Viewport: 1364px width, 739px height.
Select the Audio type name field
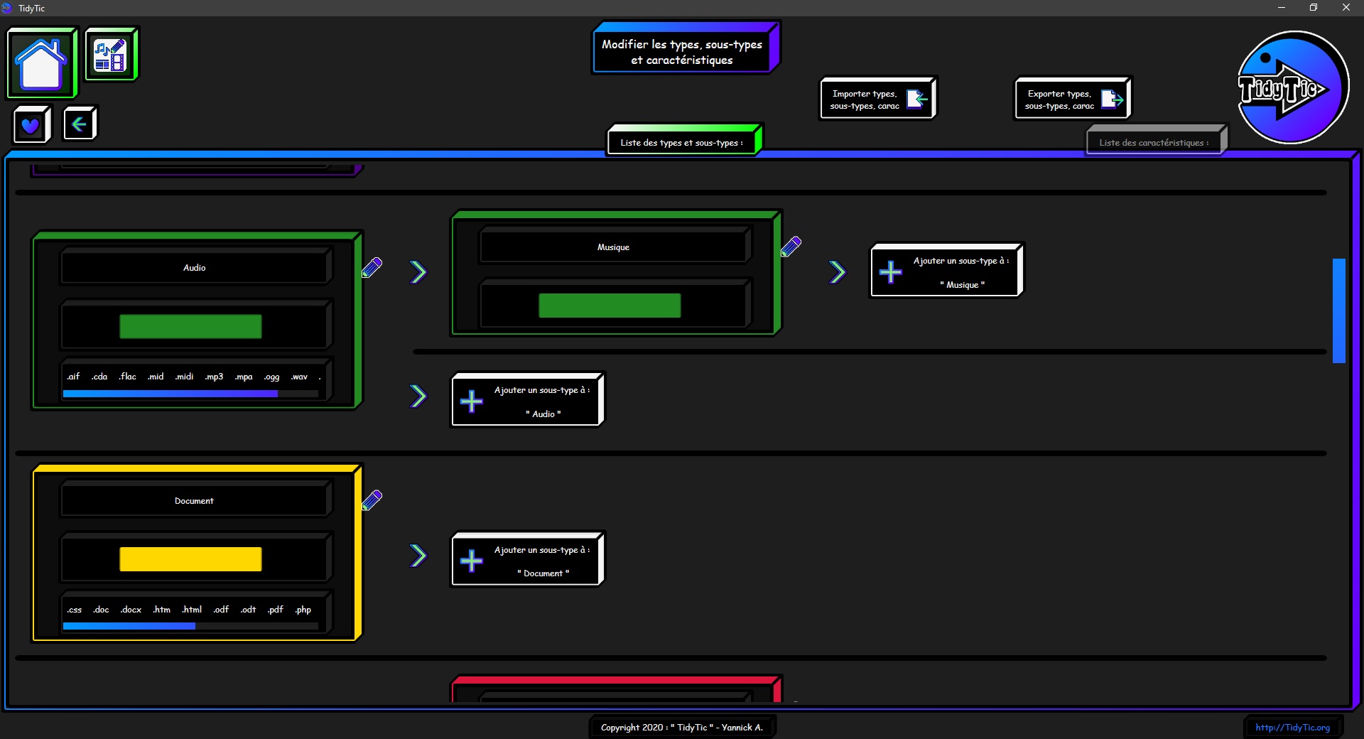click(x=195, y=268)
